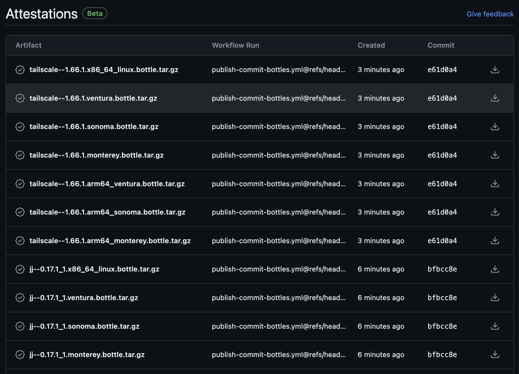Open artifact tailscale--1.66.1.ventura.bottle.tar.gz
Screen dimensions: 519x374
tap(93, 98)
